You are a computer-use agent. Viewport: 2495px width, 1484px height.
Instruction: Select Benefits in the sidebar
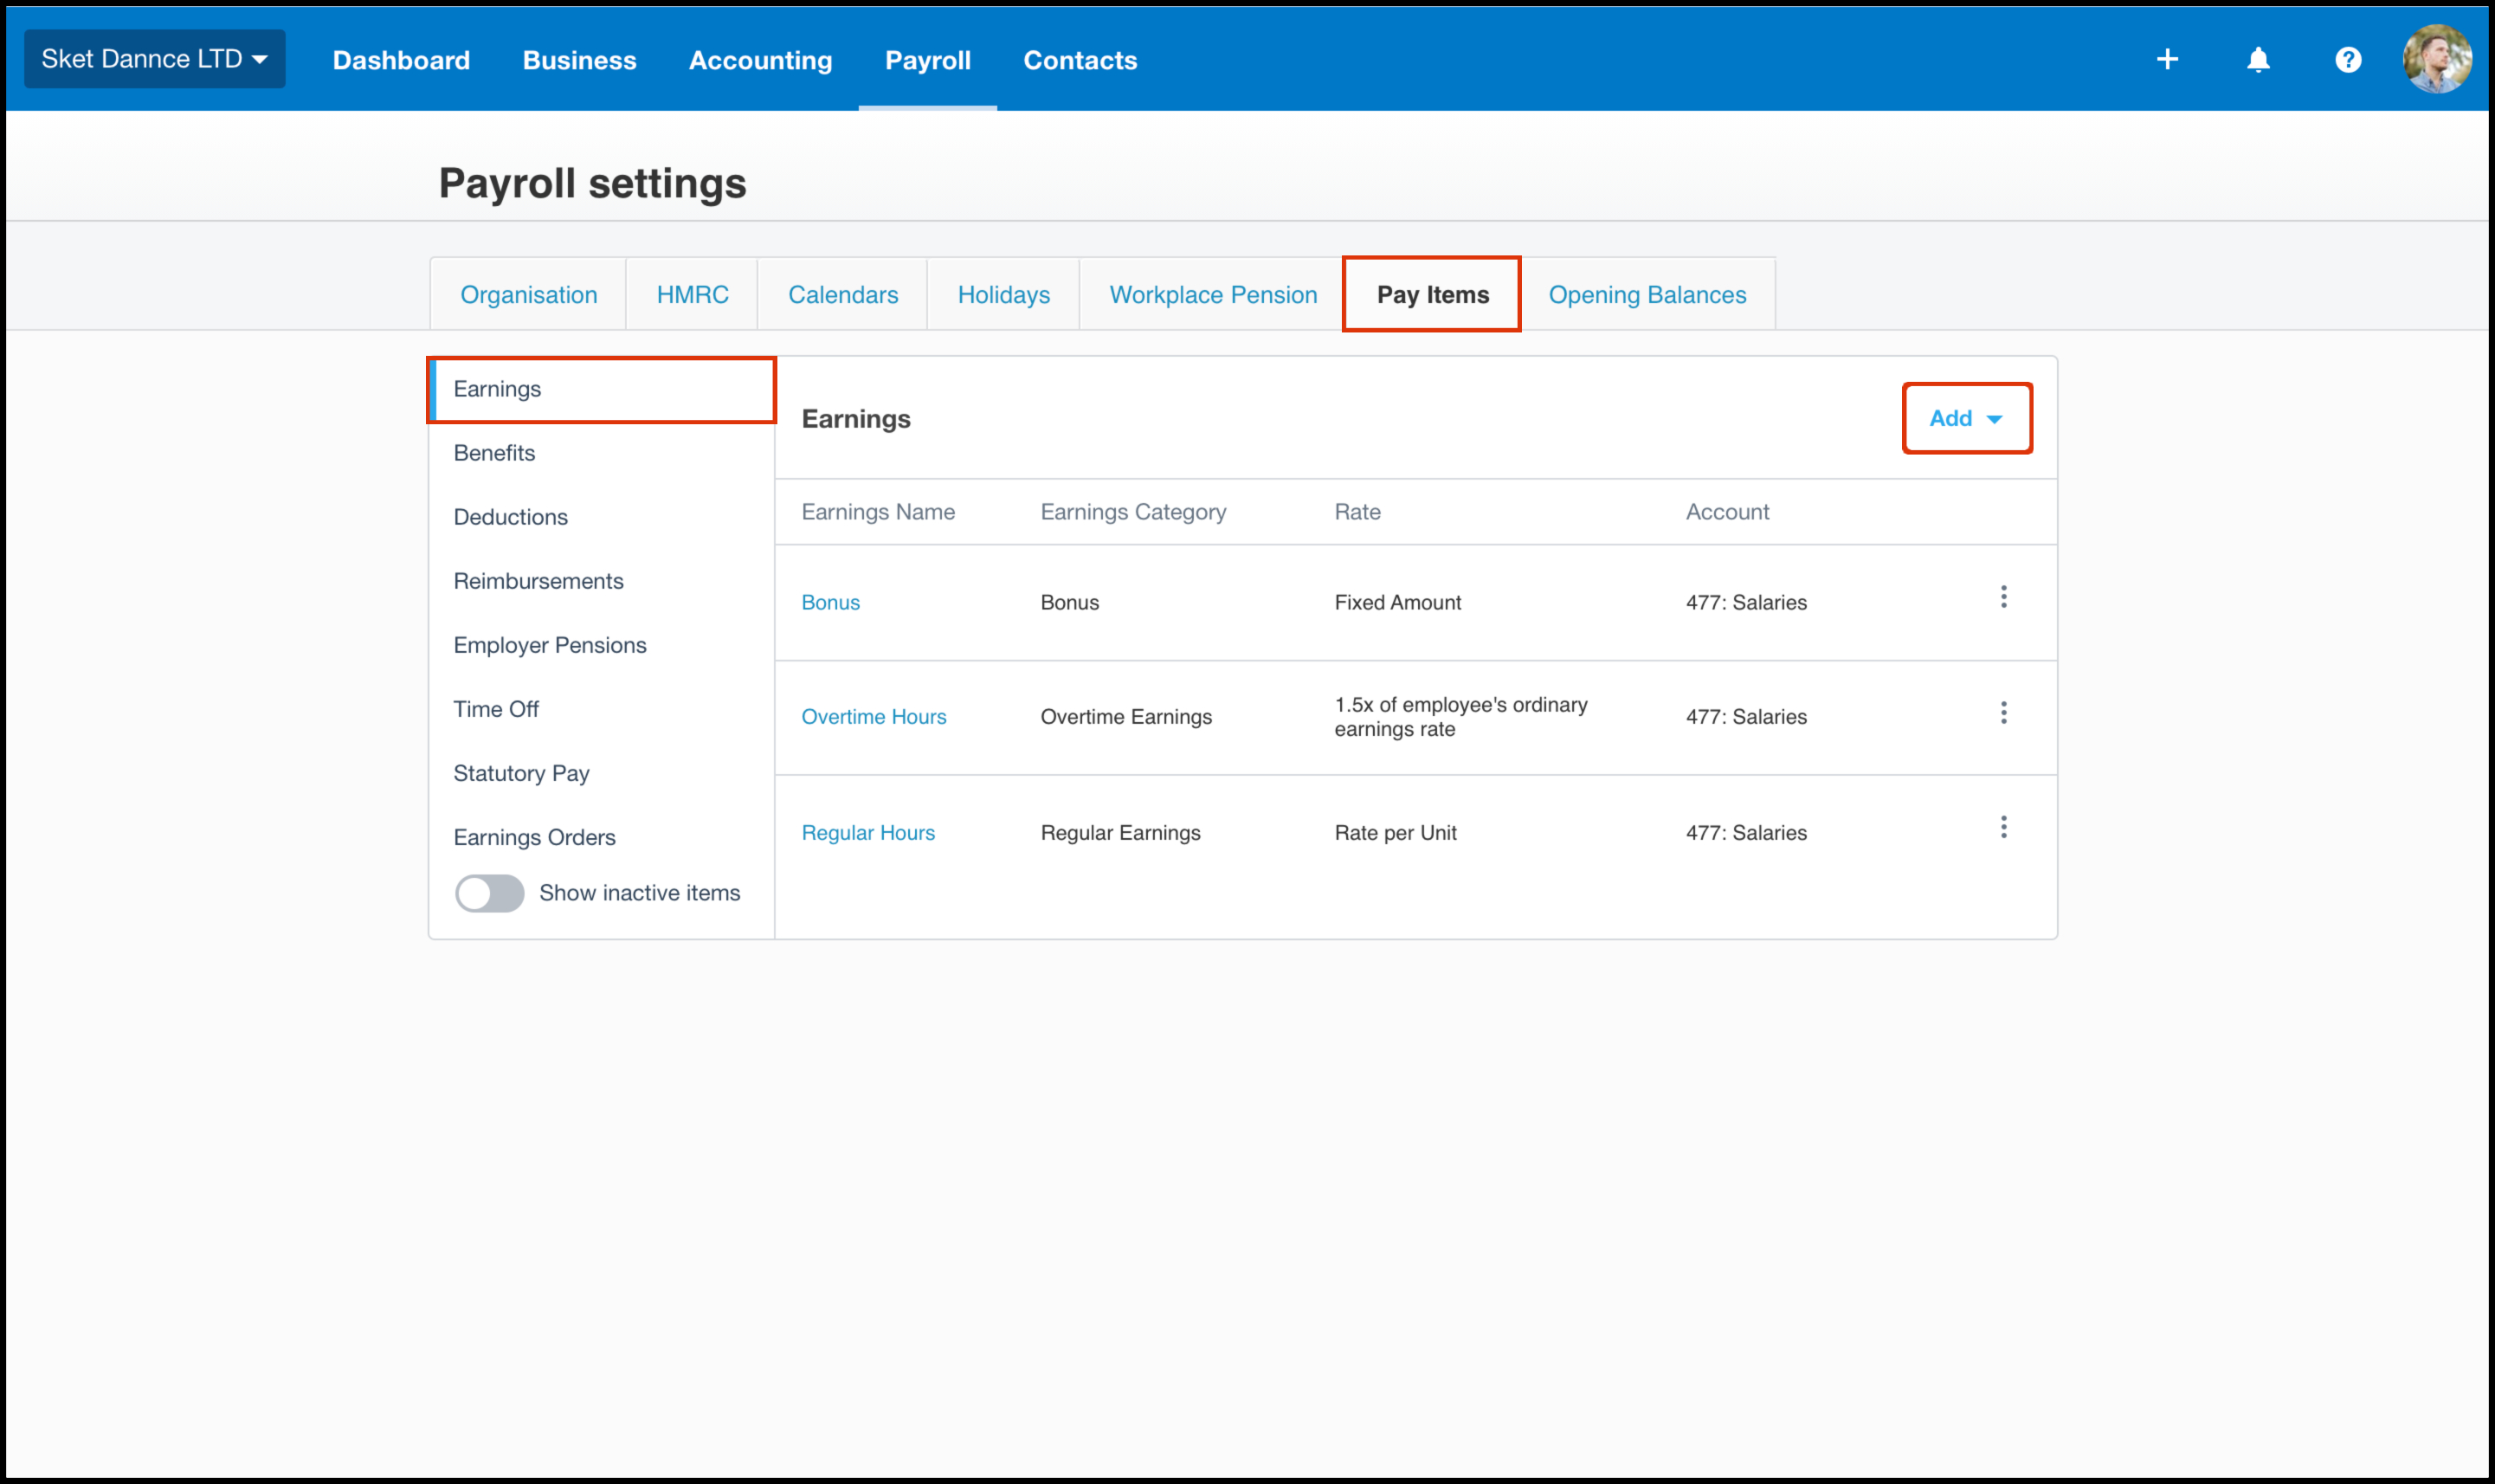point(603,453)
